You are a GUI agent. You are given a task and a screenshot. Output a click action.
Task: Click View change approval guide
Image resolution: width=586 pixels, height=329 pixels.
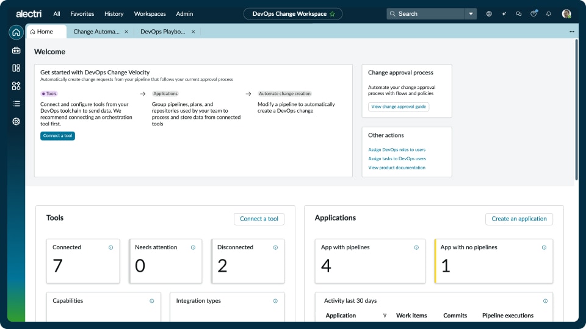click(x=399, y=107)
